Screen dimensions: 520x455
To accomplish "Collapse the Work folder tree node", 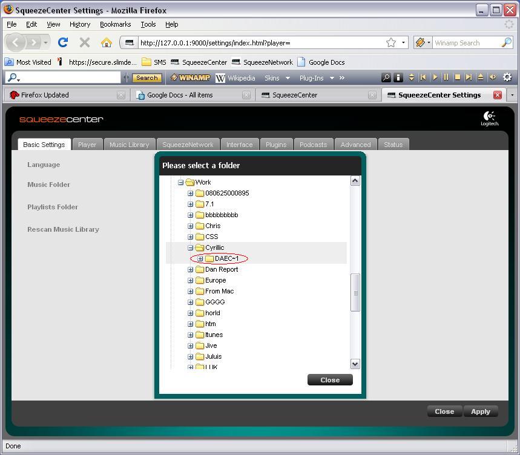I will point(180,182).
